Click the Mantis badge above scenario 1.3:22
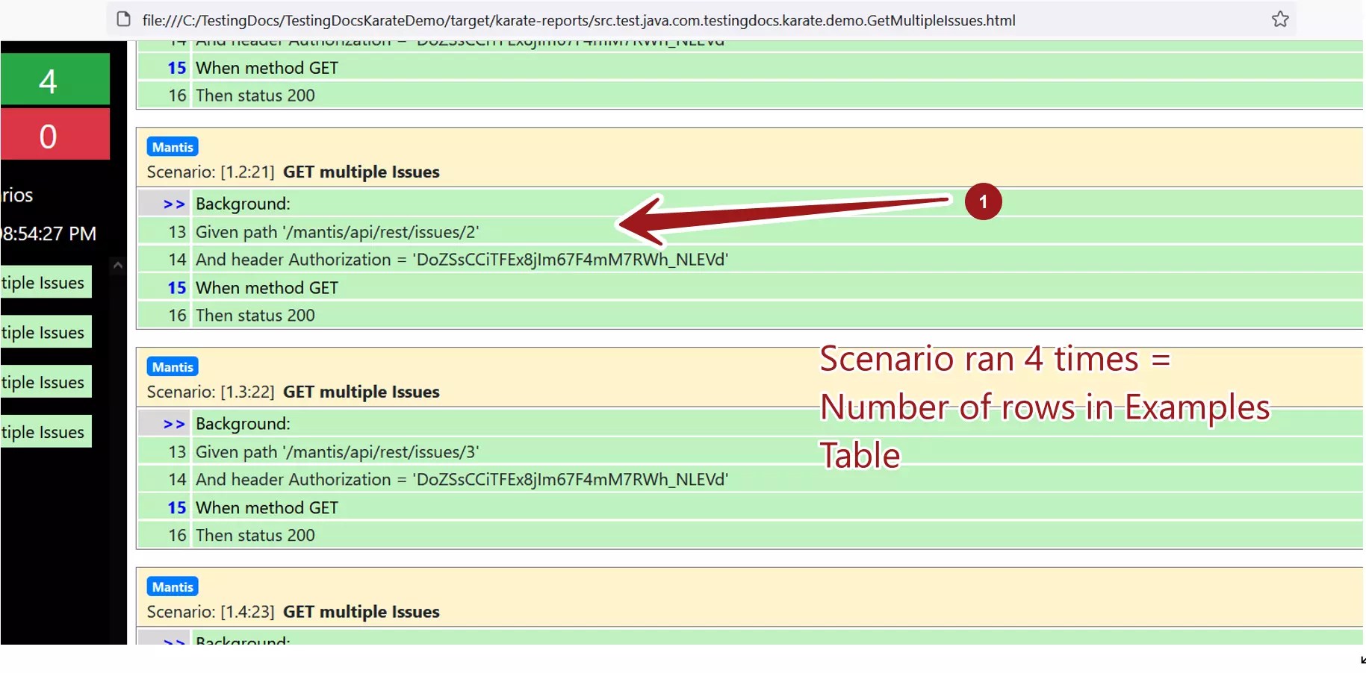 [172, 366]
